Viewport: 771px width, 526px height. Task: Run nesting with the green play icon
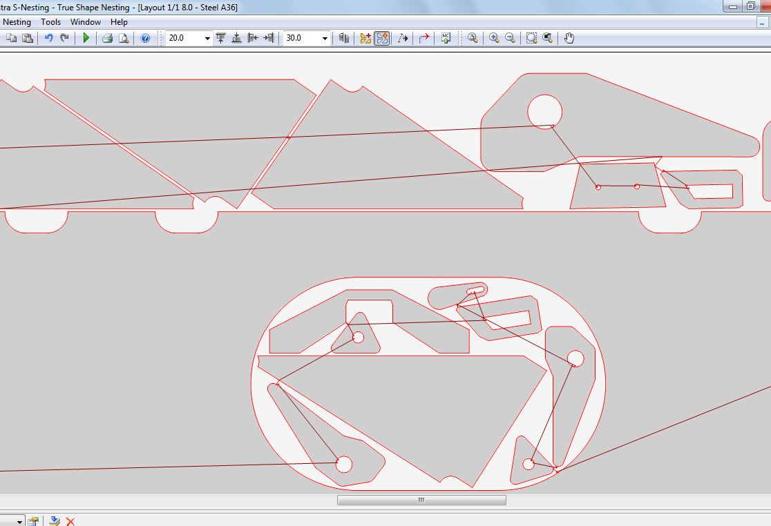click(x=86, y=38)
